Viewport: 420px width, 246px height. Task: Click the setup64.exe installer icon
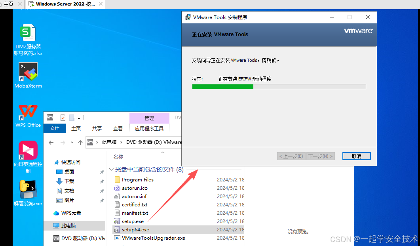tap(117, 230)
